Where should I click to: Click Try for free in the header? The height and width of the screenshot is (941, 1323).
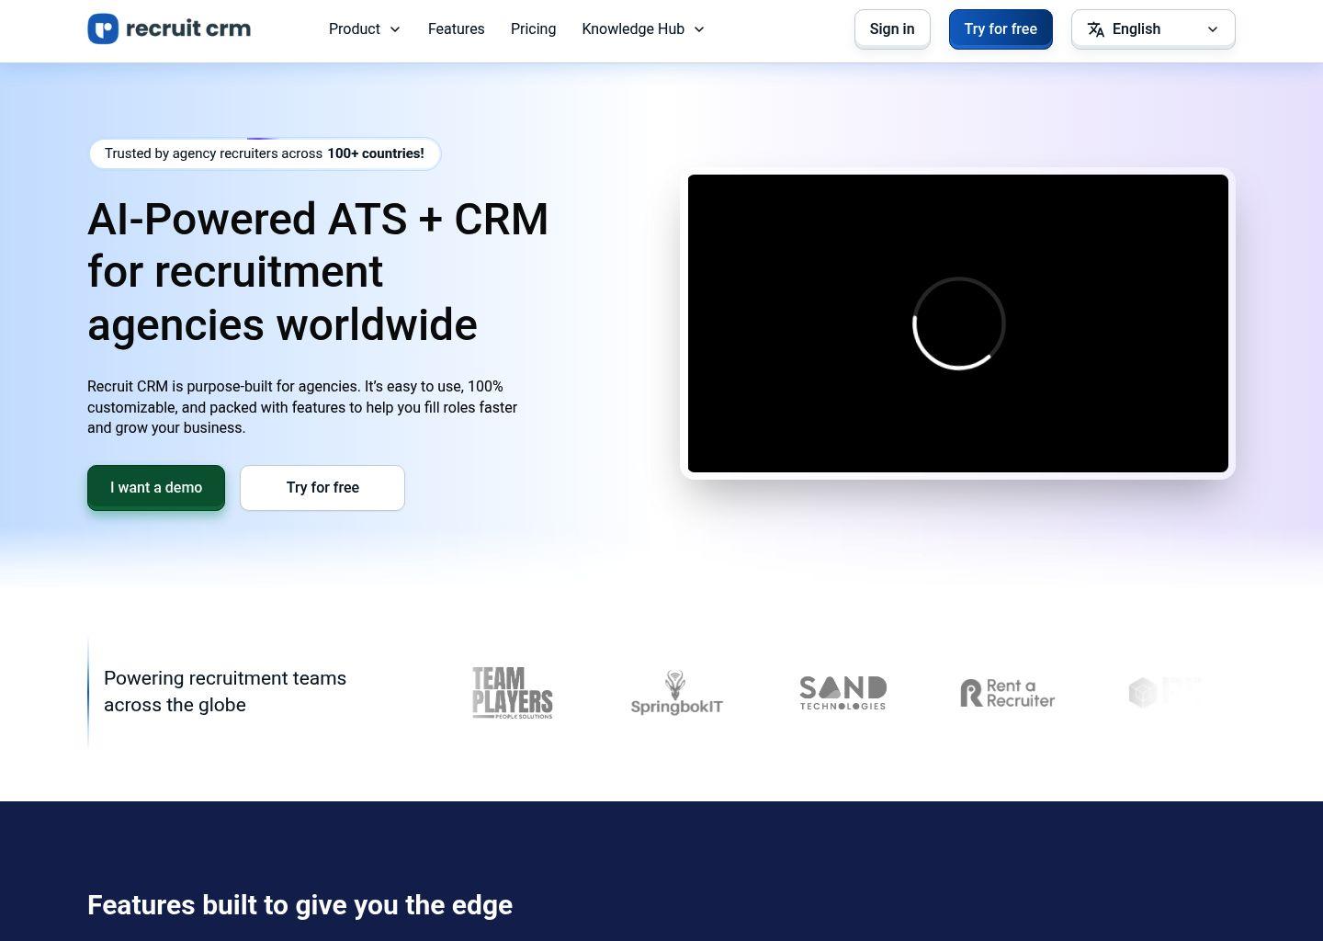[1001, 28]
